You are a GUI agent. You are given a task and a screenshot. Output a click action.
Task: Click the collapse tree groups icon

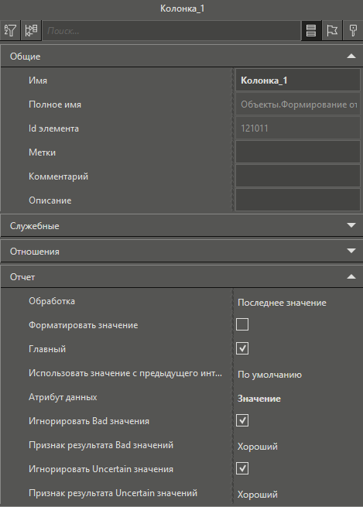click(x=31, y=31)
